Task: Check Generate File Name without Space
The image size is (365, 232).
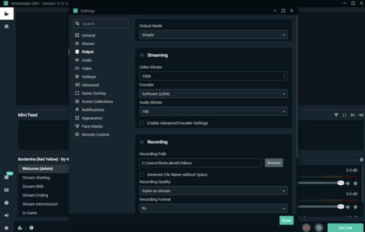Action: pyautogui.click(x=142, y=175)
